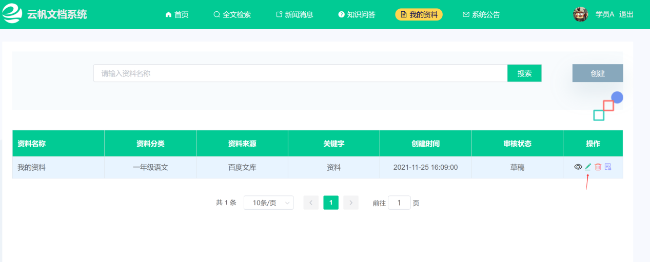Click the 一年级语文 cell
This screenshot has height=262, width=650.
point(150,167)
